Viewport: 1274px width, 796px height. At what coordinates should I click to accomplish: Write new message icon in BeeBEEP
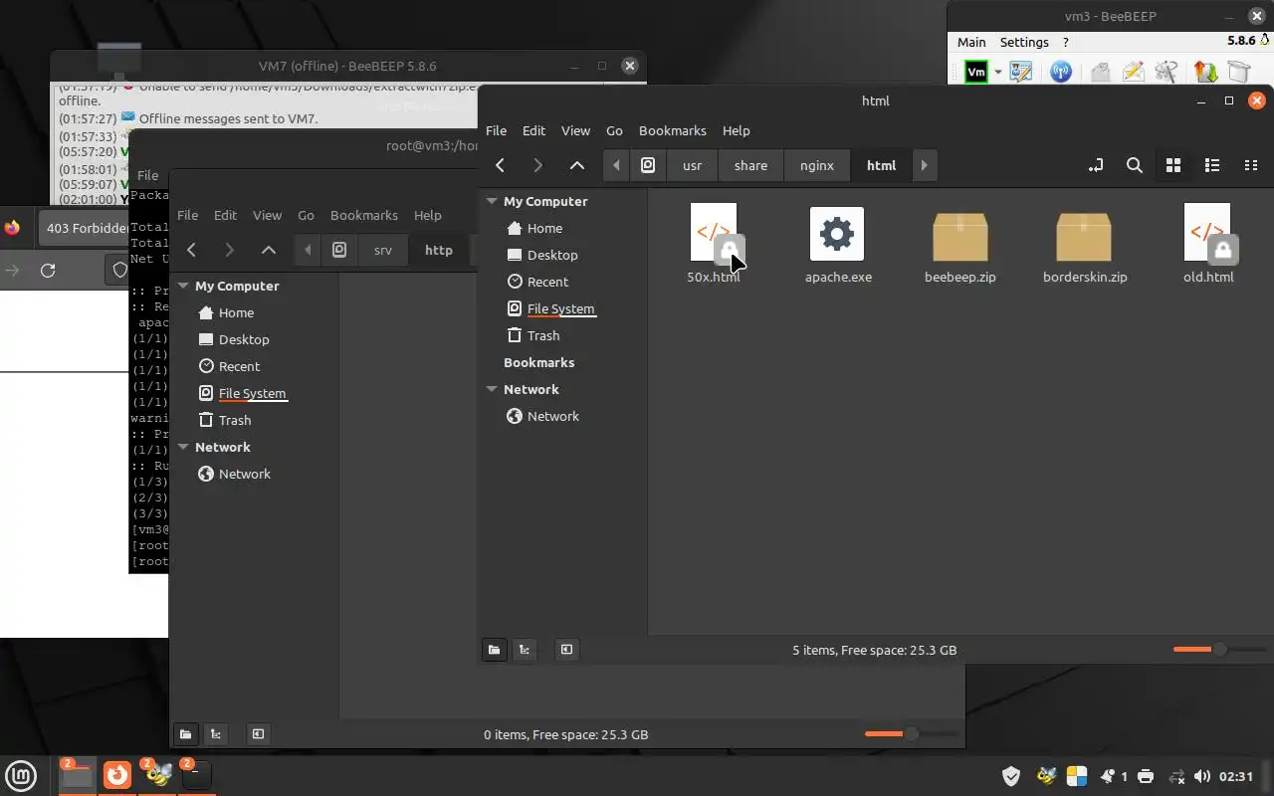click(x=1133, y=72)
